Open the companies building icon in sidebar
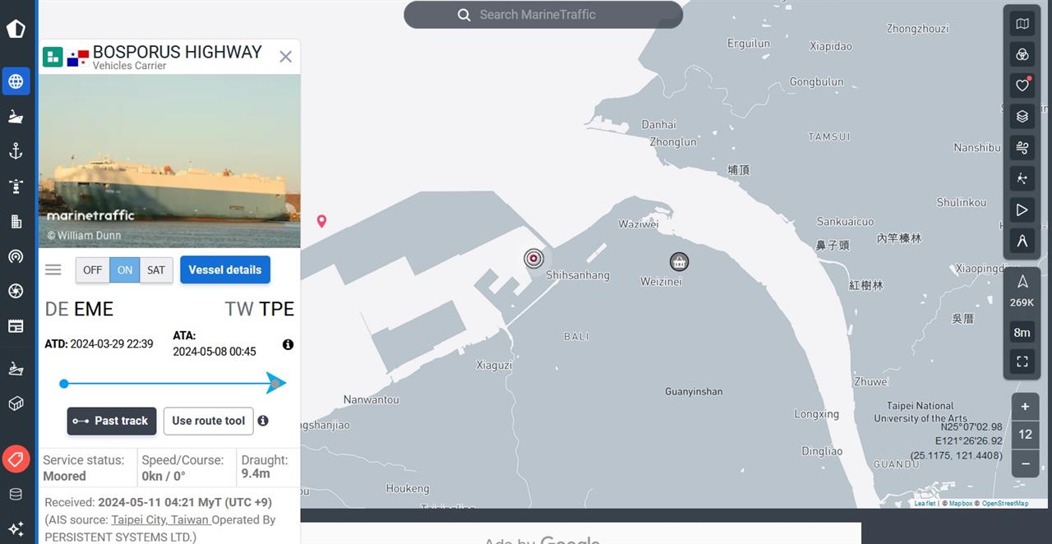 click(x=16, y=221)
